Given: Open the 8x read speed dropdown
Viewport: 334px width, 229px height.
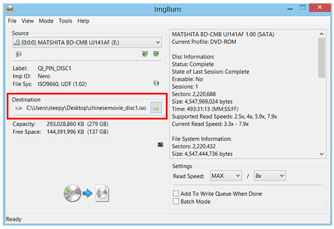Looking at the screenshot, I should (269, 176).
